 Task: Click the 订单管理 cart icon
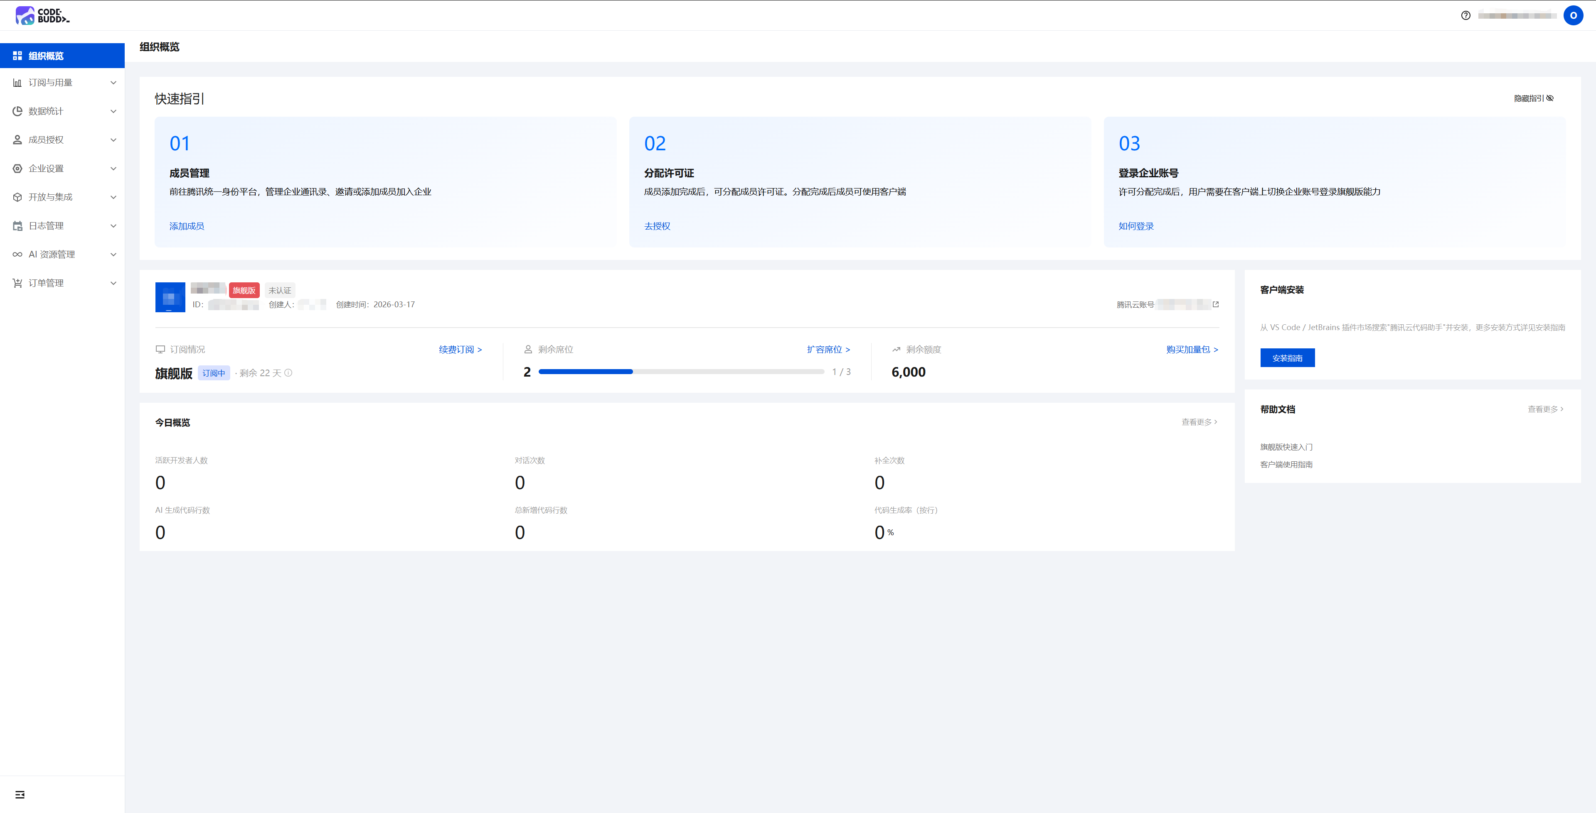[17, 283]
